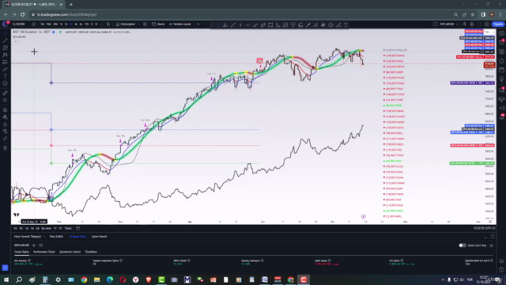Toggle the layout checkbox square near SKYLARCHD
506x285 pixels.
point(435,25)
